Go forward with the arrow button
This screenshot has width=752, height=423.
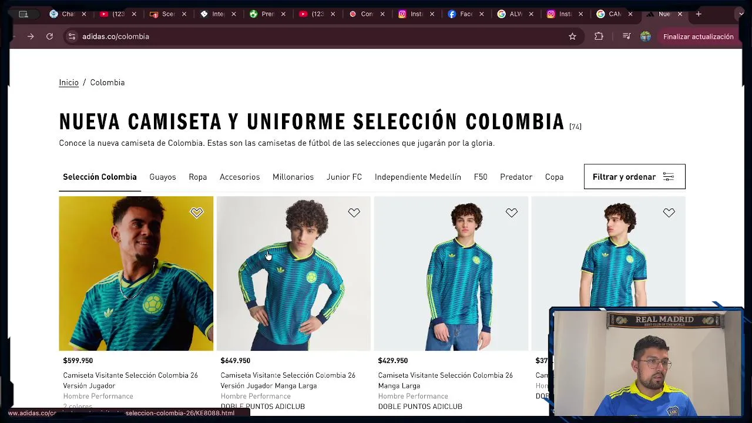(31, 36)
